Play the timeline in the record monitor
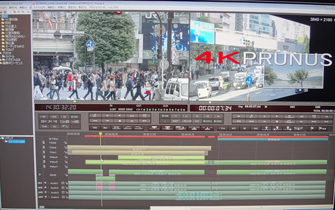The height and width of the screenshot is (210, 335). click(x=277, y=116)
